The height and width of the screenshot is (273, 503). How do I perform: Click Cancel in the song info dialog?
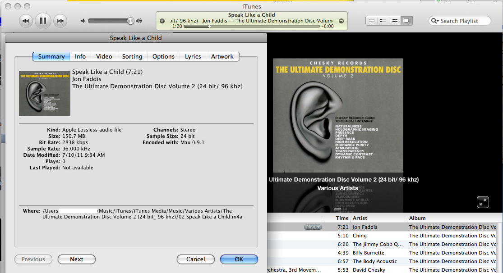196,259
